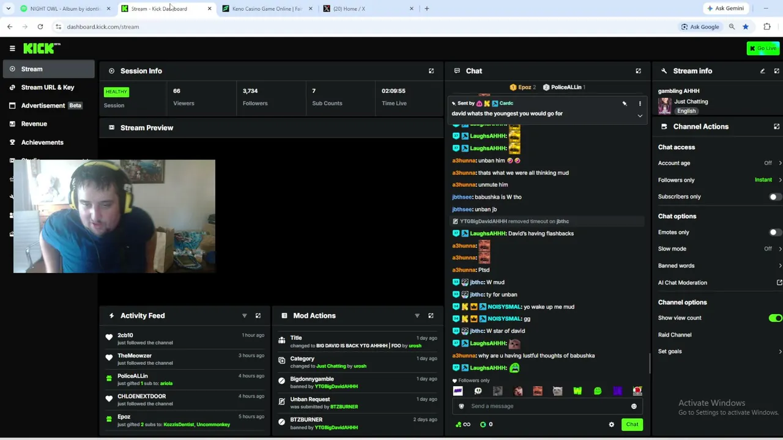Viewport: 783px width, 440px height.
Task: Reload the browser page
Action: tap(40, 27)
